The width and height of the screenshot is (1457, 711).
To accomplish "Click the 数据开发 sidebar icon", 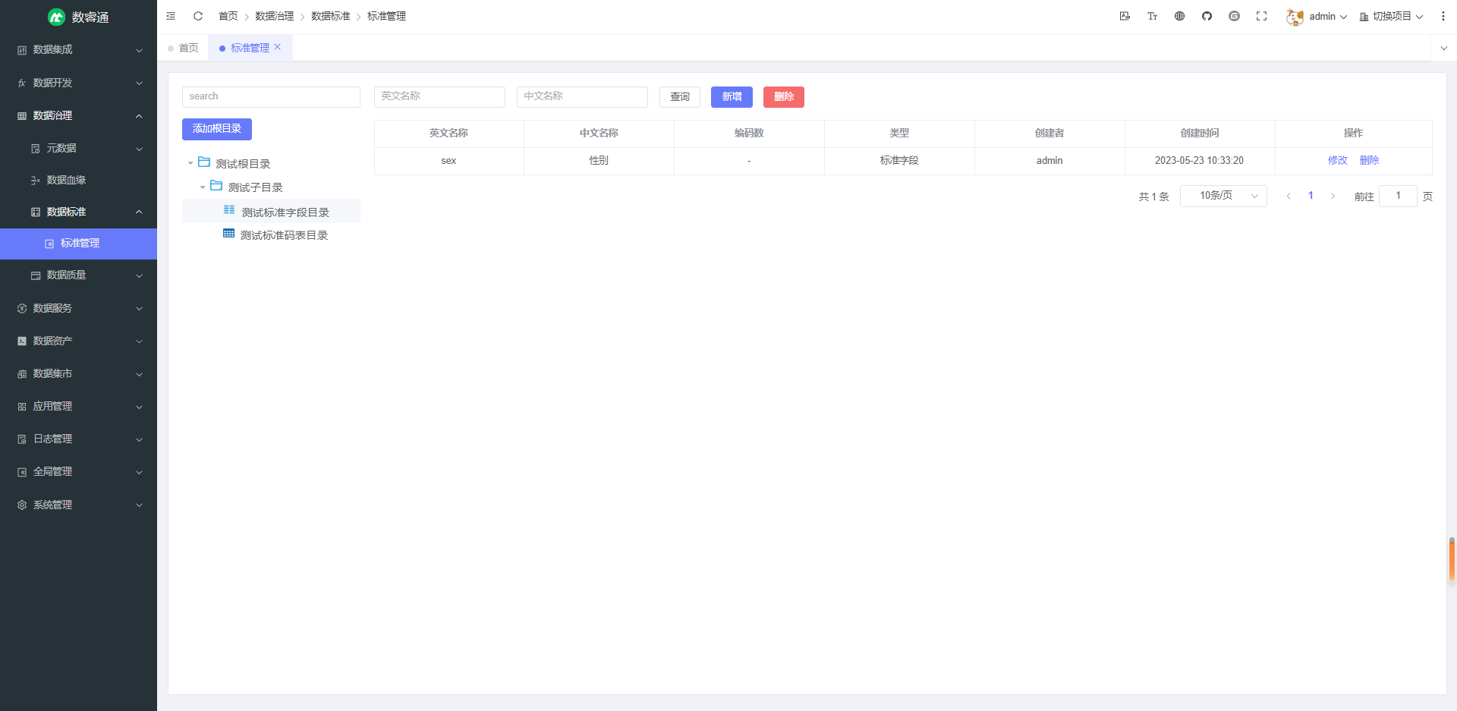I will (x=22, y=83).
